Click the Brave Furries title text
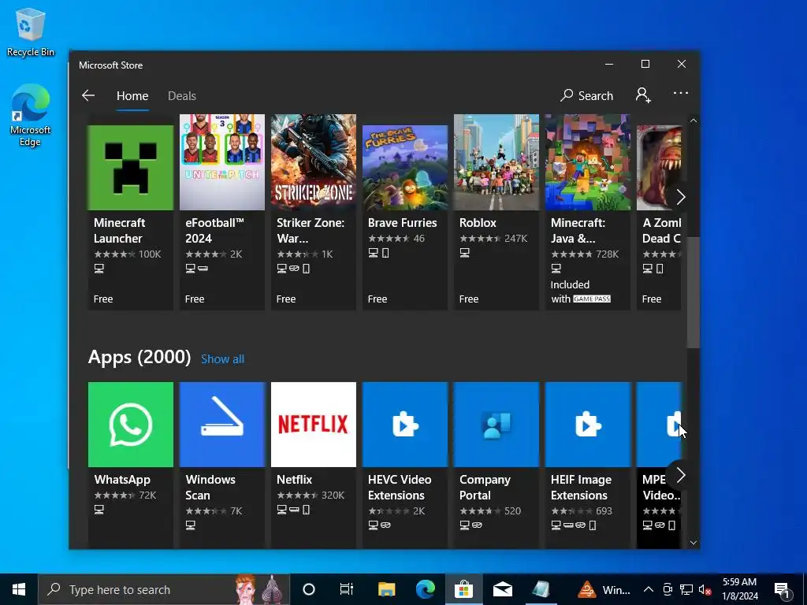The height and width of the screenshot is (605, 807). pyautogui.click(x=403, y=223)
